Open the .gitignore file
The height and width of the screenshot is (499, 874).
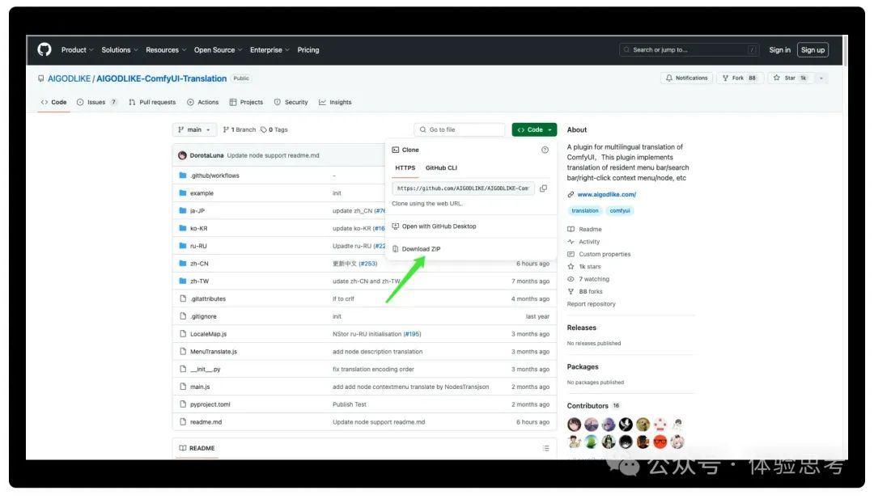pos(203,316)
